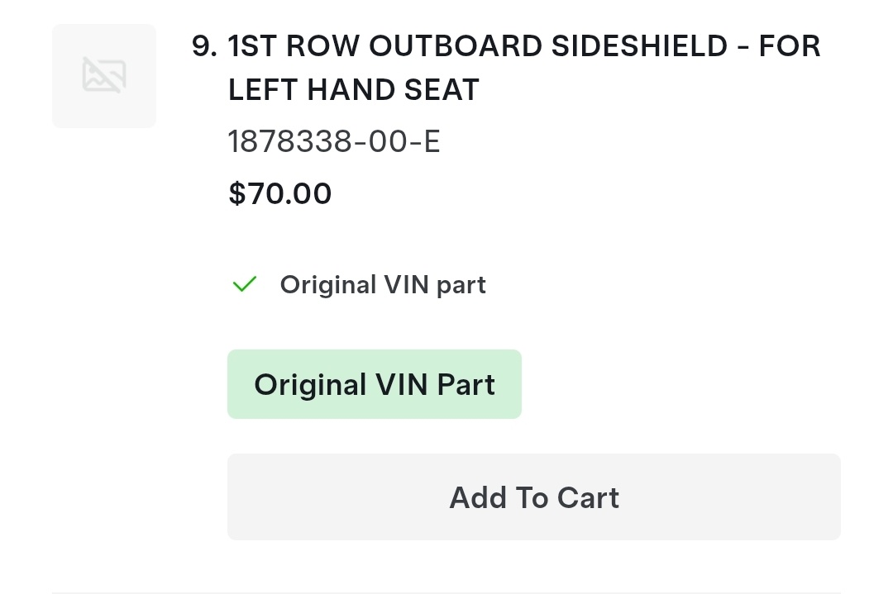This screenshot has height=594, width=893.
Task: Add the sideshield to cart
Action: [x=533, y=497]
